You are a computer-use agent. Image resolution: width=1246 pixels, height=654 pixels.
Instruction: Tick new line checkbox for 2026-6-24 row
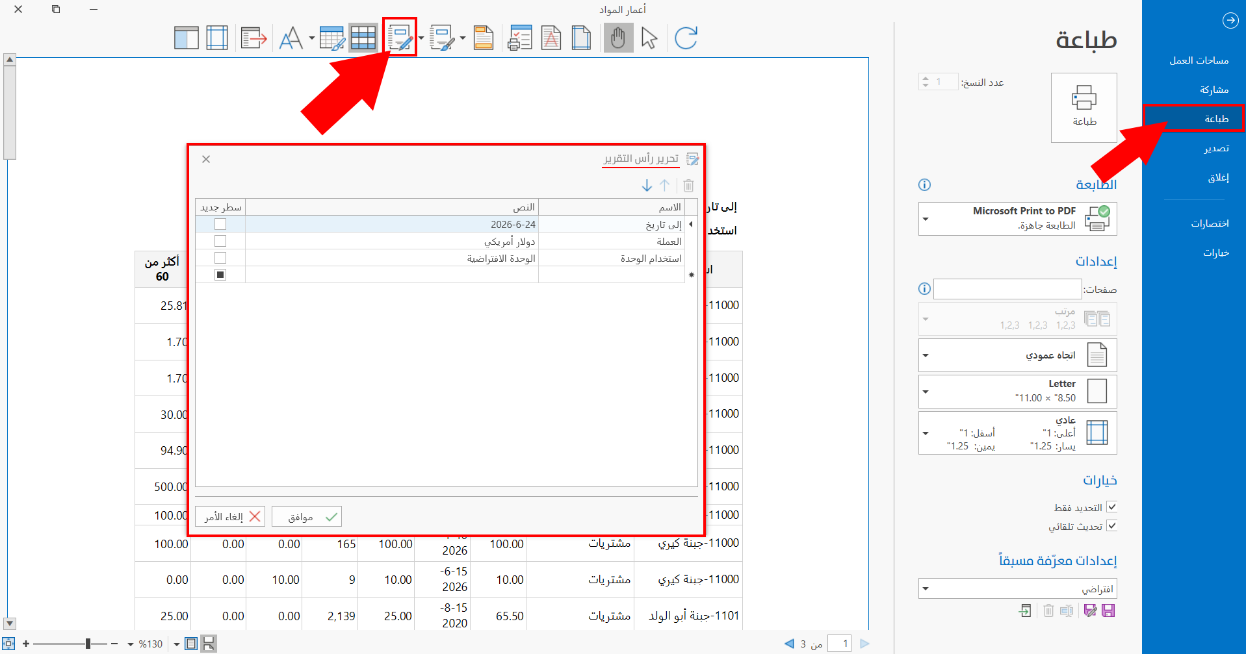tap(220, 224)
